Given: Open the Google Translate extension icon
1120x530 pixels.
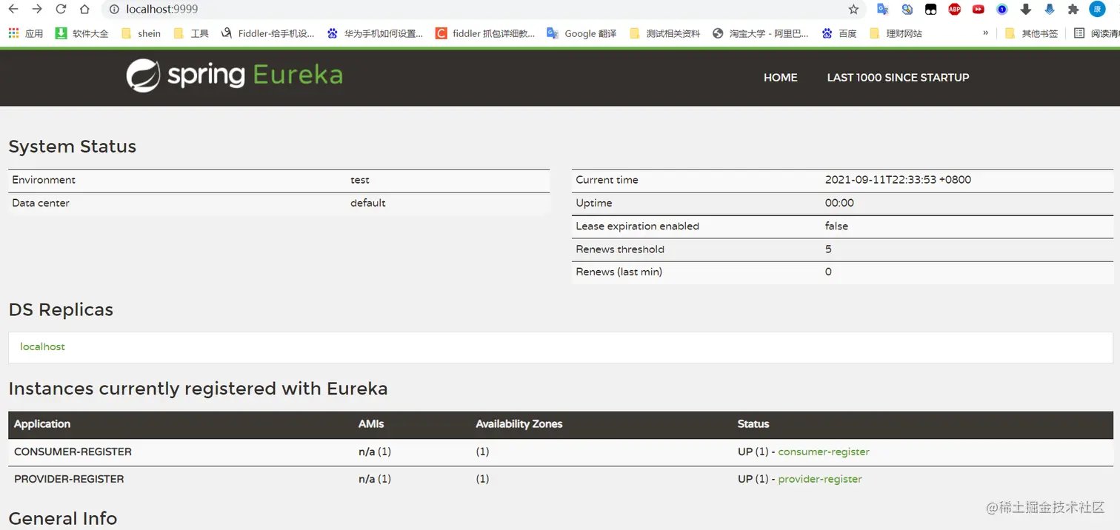Looking at the screenshot, I should tap(882, 10).
